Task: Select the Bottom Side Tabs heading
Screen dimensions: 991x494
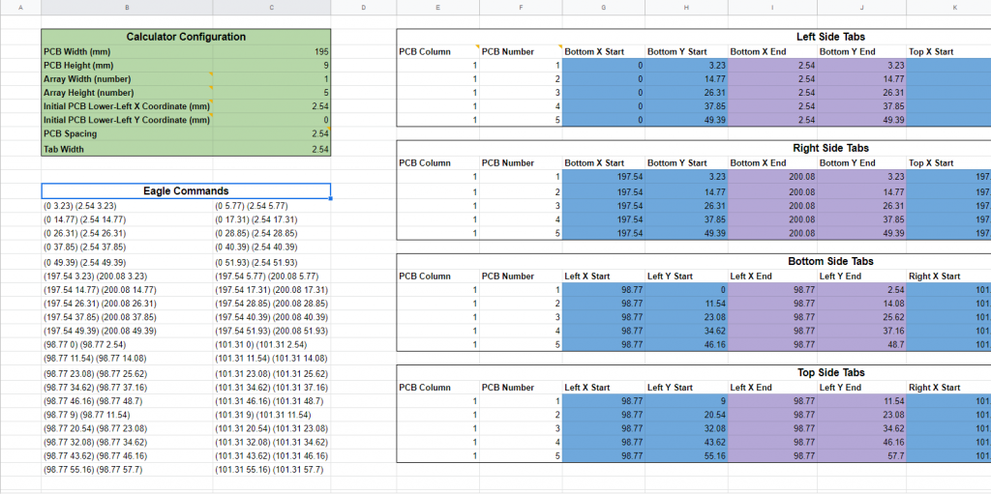Action: (x=830, y=261)
